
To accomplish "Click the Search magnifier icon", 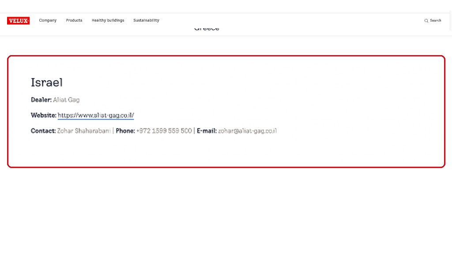I will pyautogui.click(x=426, y=21).
